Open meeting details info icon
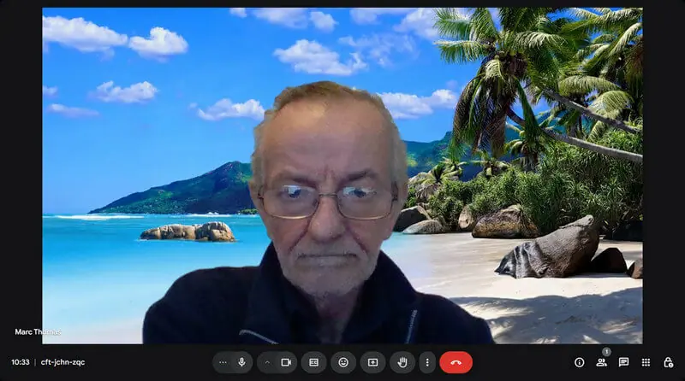This screenshot has height=381, width=685. point(580,362)
